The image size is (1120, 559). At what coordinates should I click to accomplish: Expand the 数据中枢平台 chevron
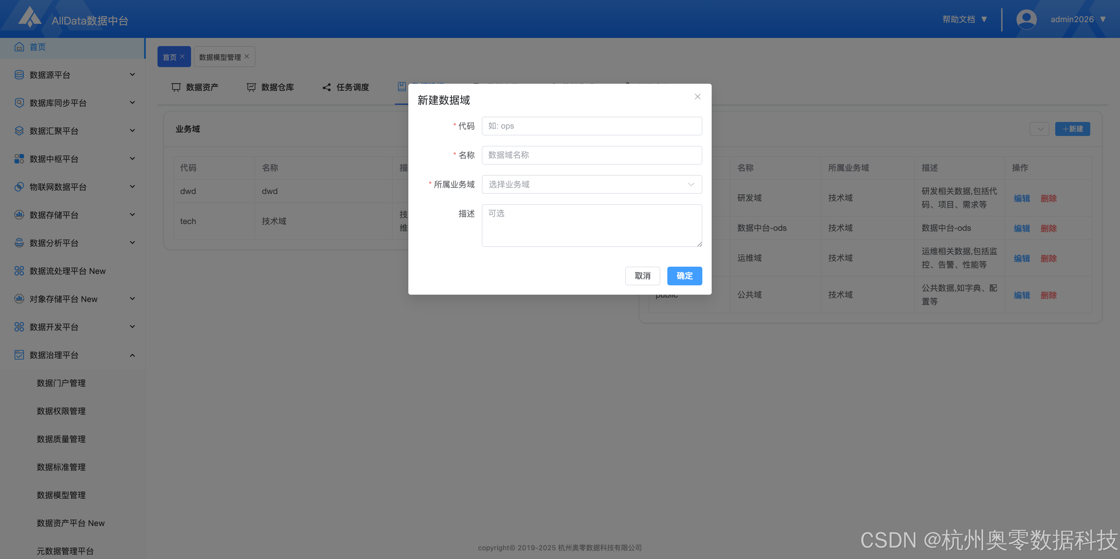[x=133, y=159]
